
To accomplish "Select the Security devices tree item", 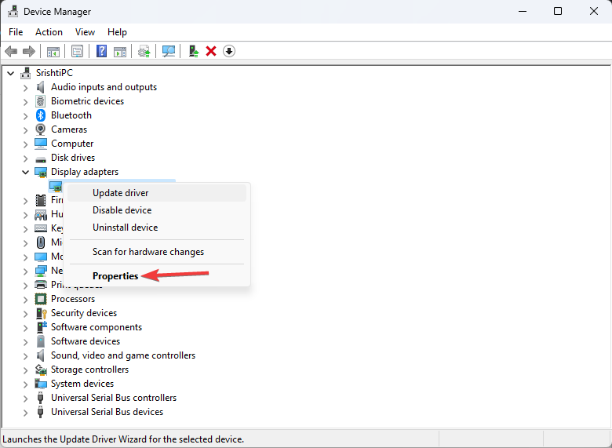I will pyautogui.click(x=84, y=313).
